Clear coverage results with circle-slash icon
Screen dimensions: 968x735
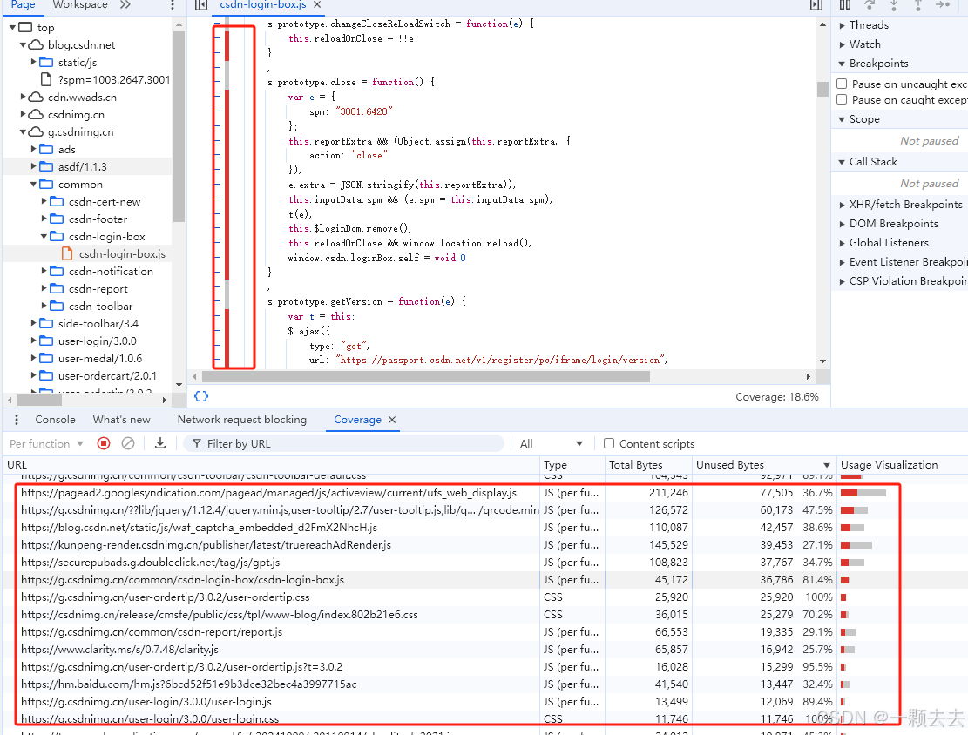coord(128,444)
